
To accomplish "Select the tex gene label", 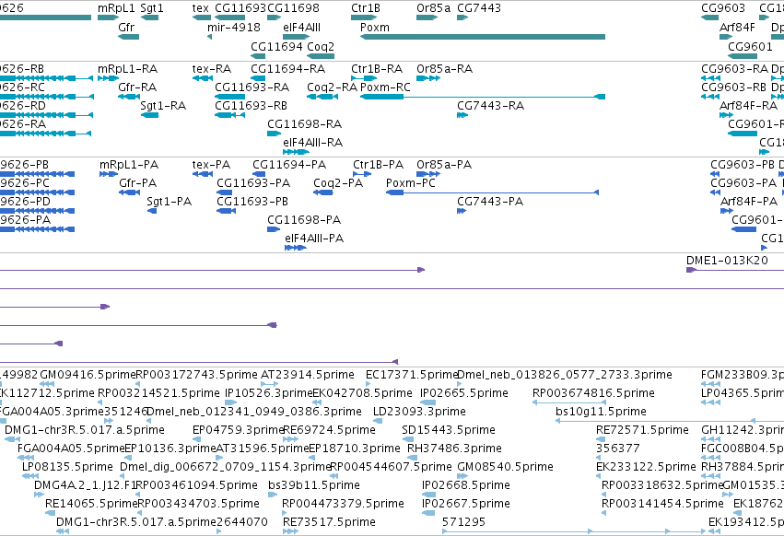I will pos(201,8).
